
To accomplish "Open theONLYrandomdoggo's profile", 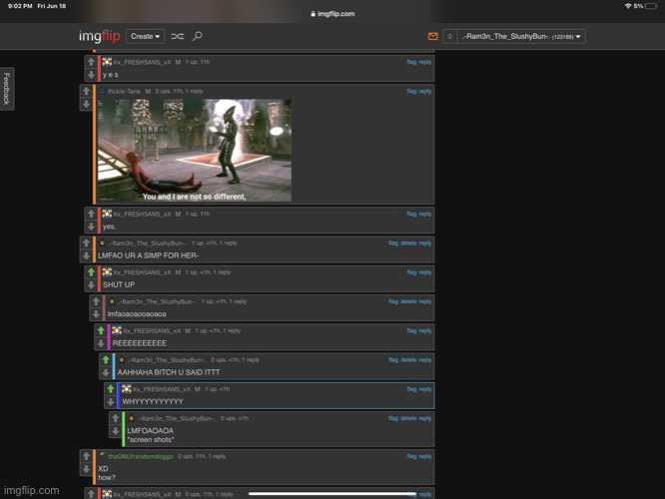I will point(141,457).
